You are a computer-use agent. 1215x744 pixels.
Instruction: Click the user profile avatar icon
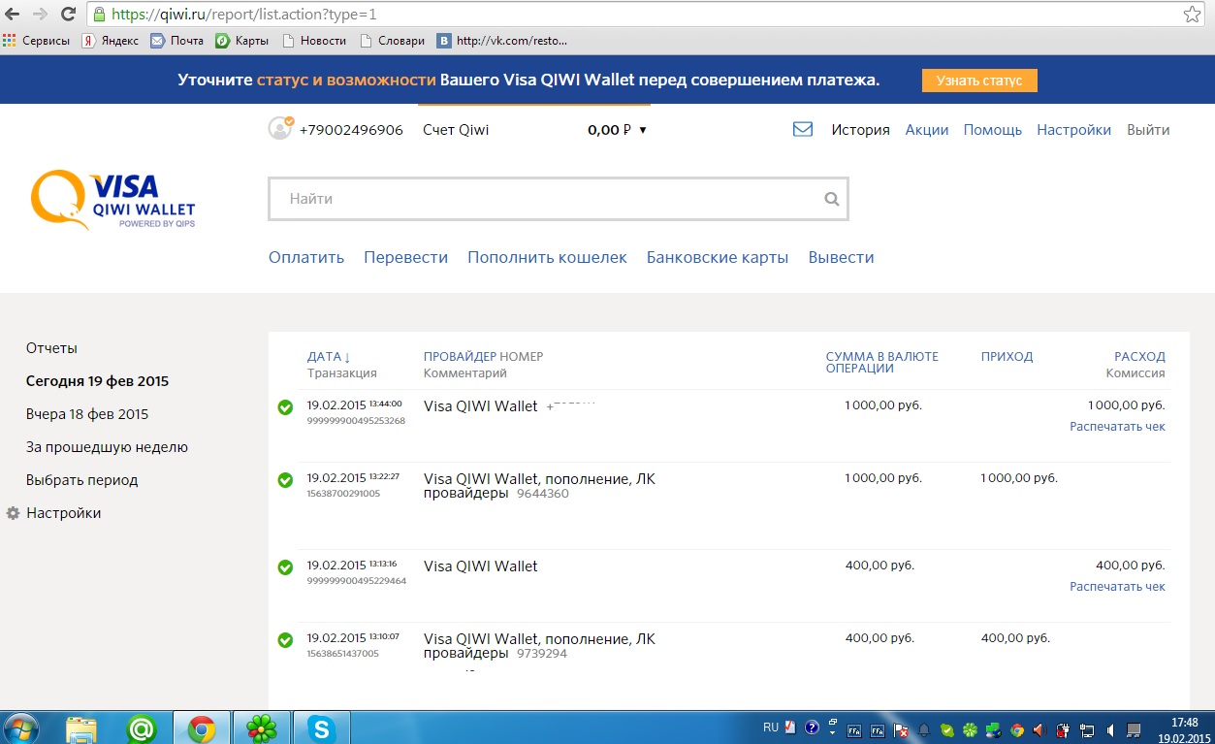click(x=280, y=128)
